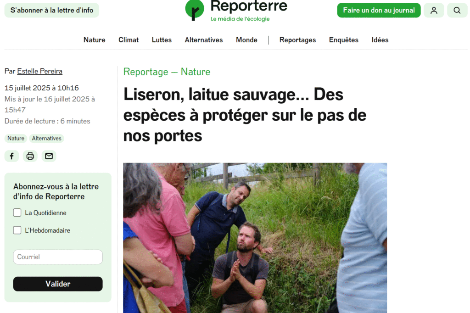Share the article on Facebook
Screen dimensions: 470x313
pos(11,156)
